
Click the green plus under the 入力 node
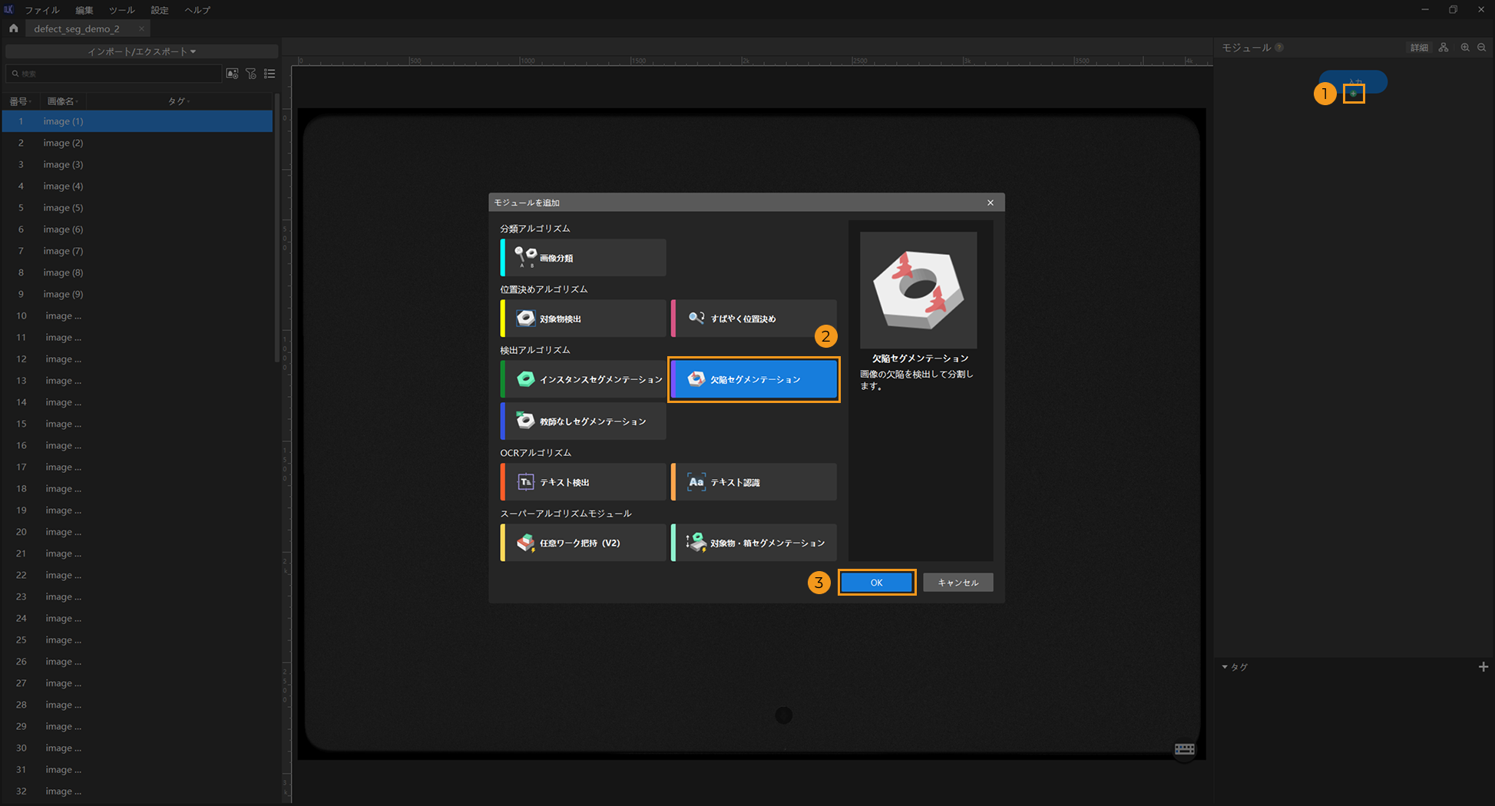pos(1353,94)
